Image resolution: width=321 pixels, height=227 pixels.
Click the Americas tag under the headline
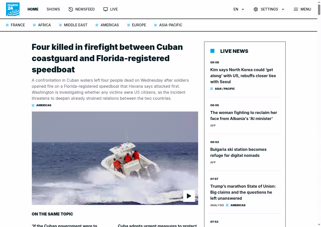point(44,105)
